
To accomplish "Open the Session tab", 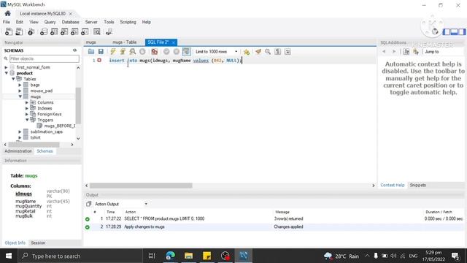I will 38,243.
